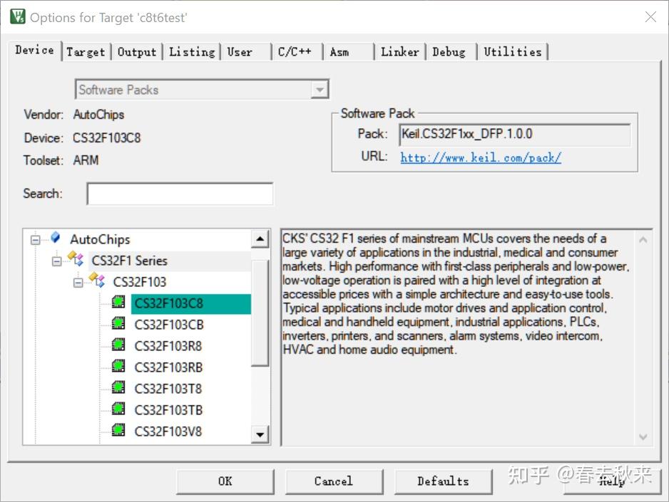
Task: Click the CS32F103T8 device chip icon
Action: click(x=118, y=387)
